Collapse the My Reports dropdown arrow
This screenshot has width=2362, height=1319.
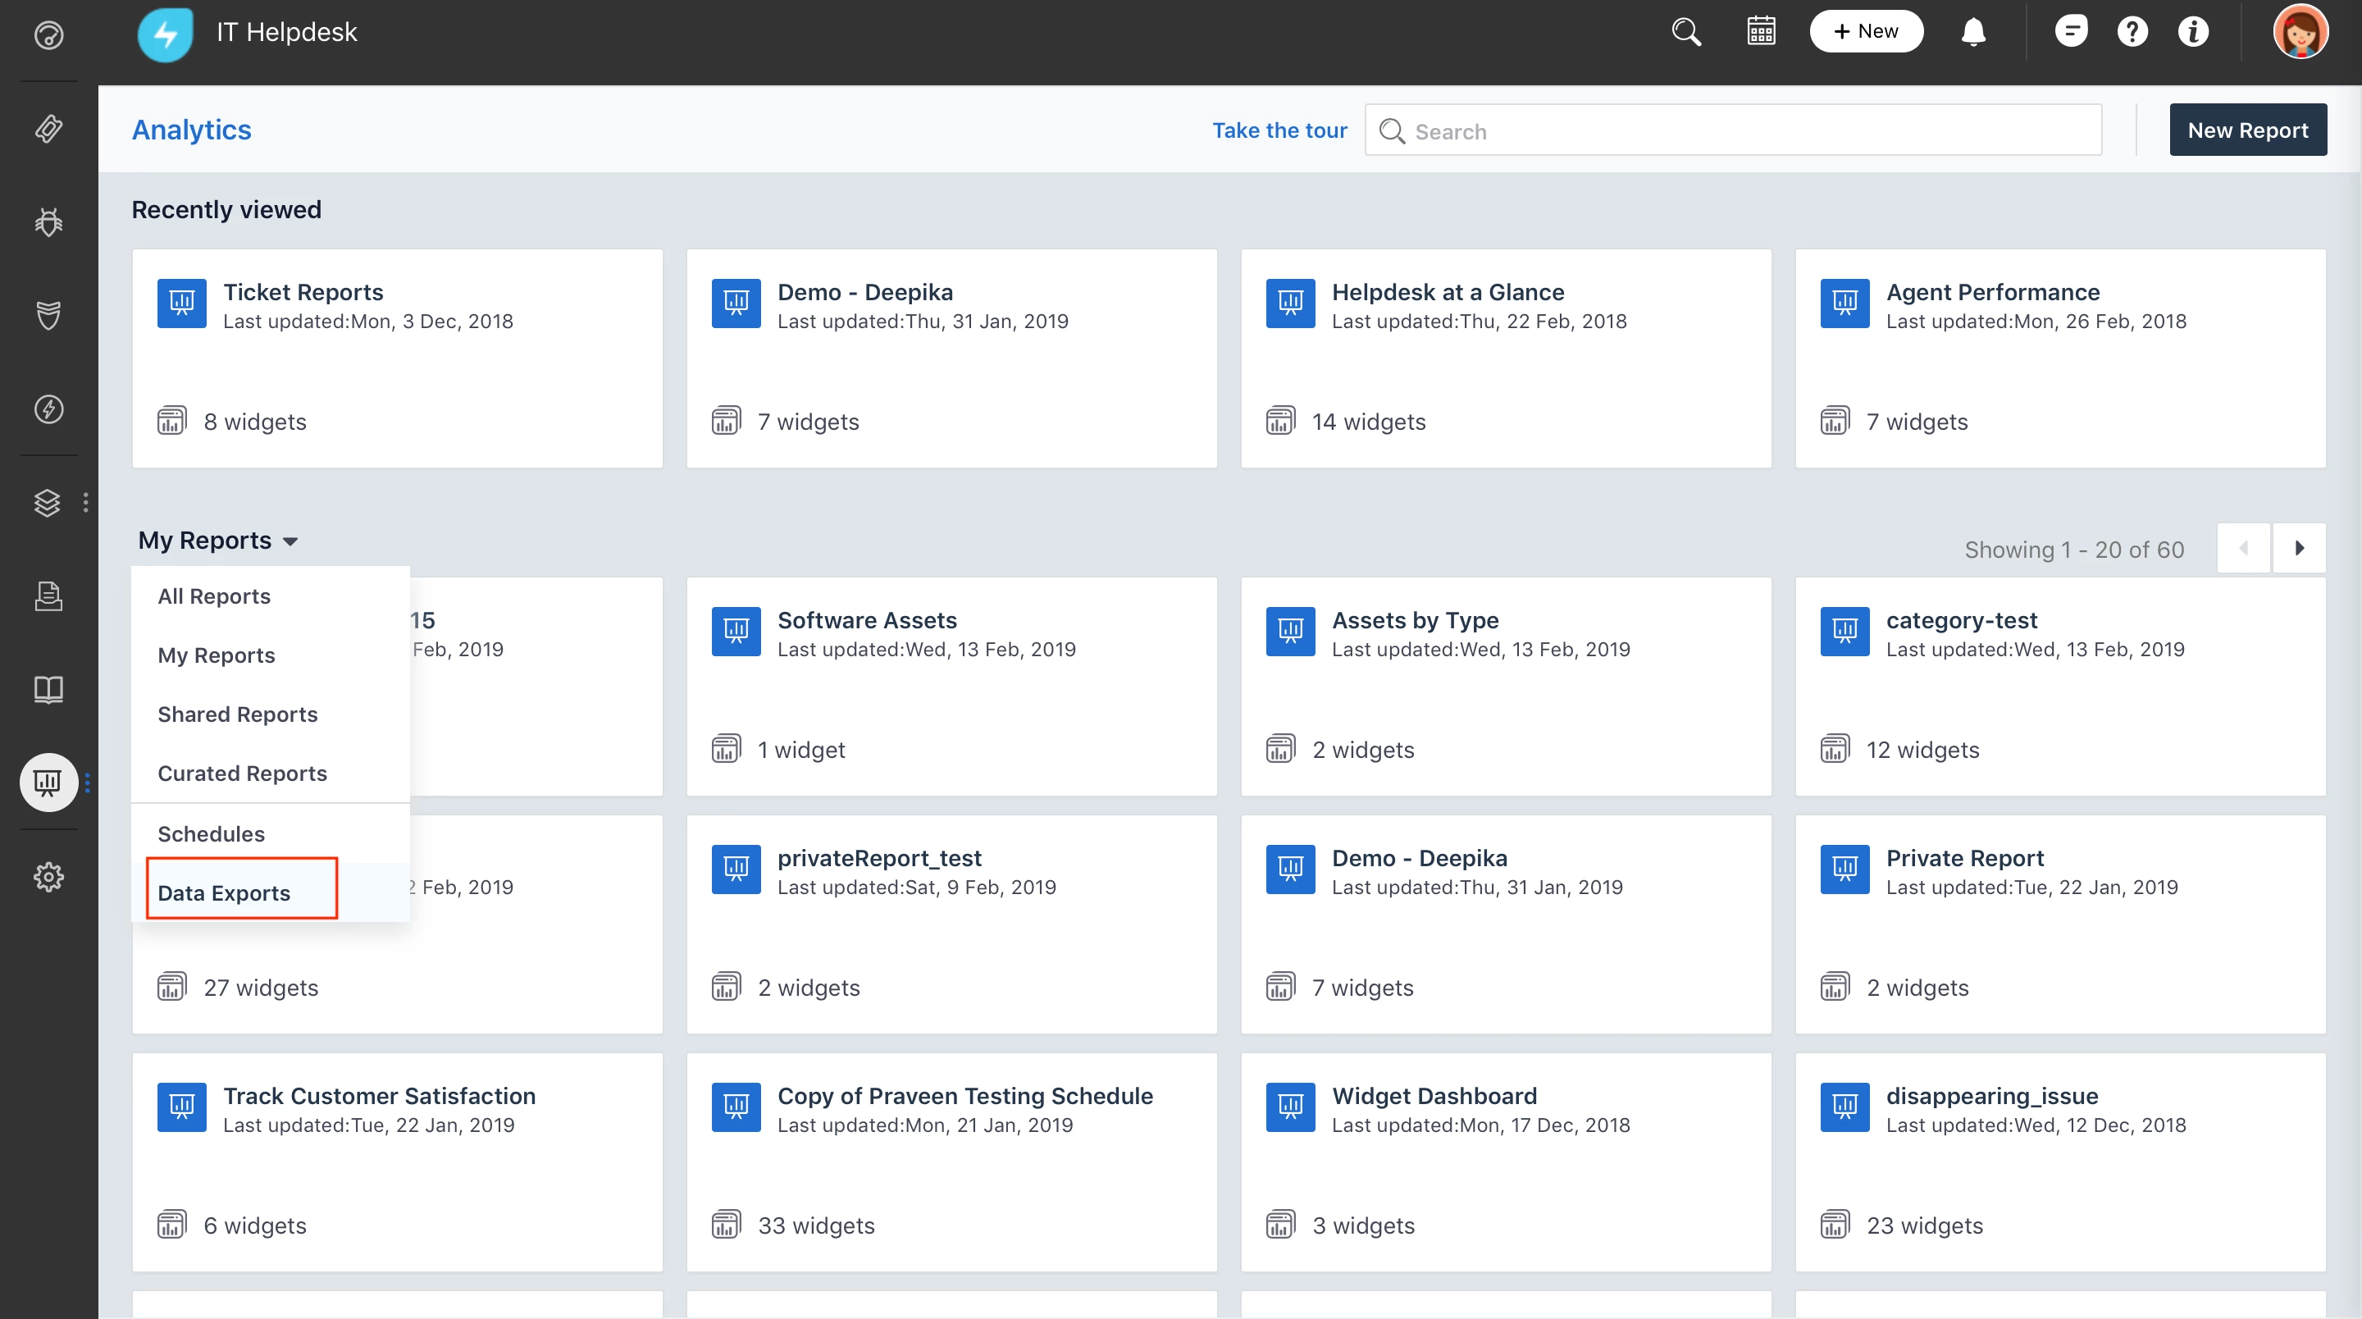point(290,541)
